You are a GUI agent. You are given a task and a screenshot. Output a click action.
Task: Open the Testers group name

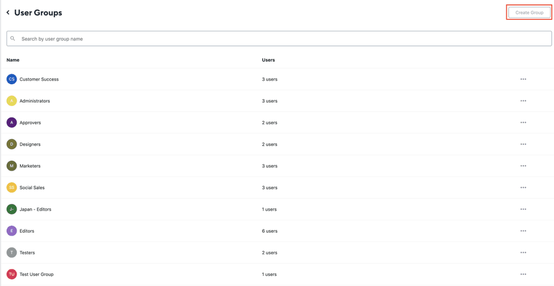(x=27, y=253)
